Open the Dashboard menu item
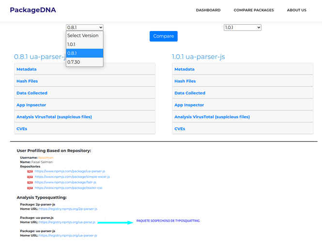This screenshot has width=322, height=244. [x=208, y=10]
